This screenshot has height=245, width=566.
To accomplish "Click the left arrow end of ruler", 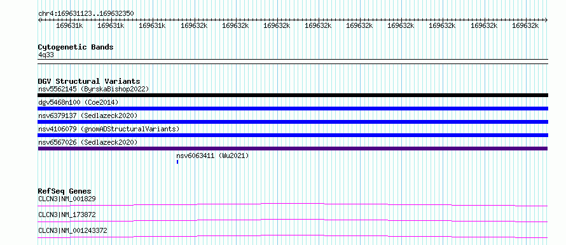I will [39, 20].
